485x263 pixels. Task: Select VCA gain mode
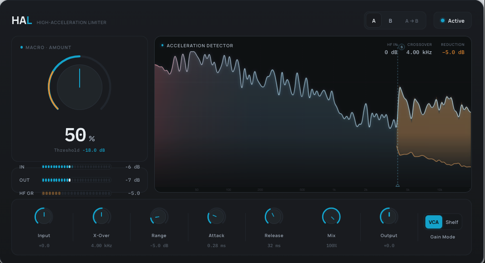coord(434,222)
